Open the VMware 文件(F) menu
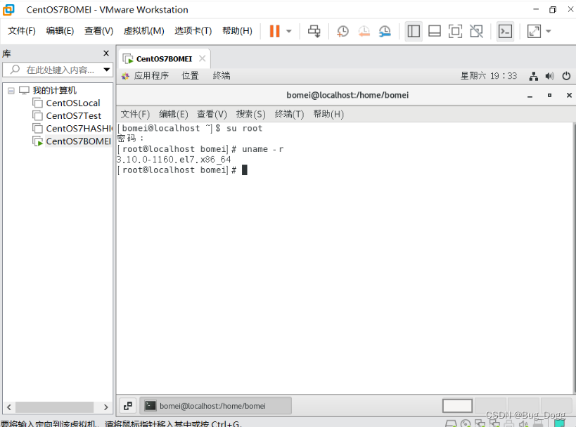The height and width of the screenshot is (427, 576). [22, 31]
